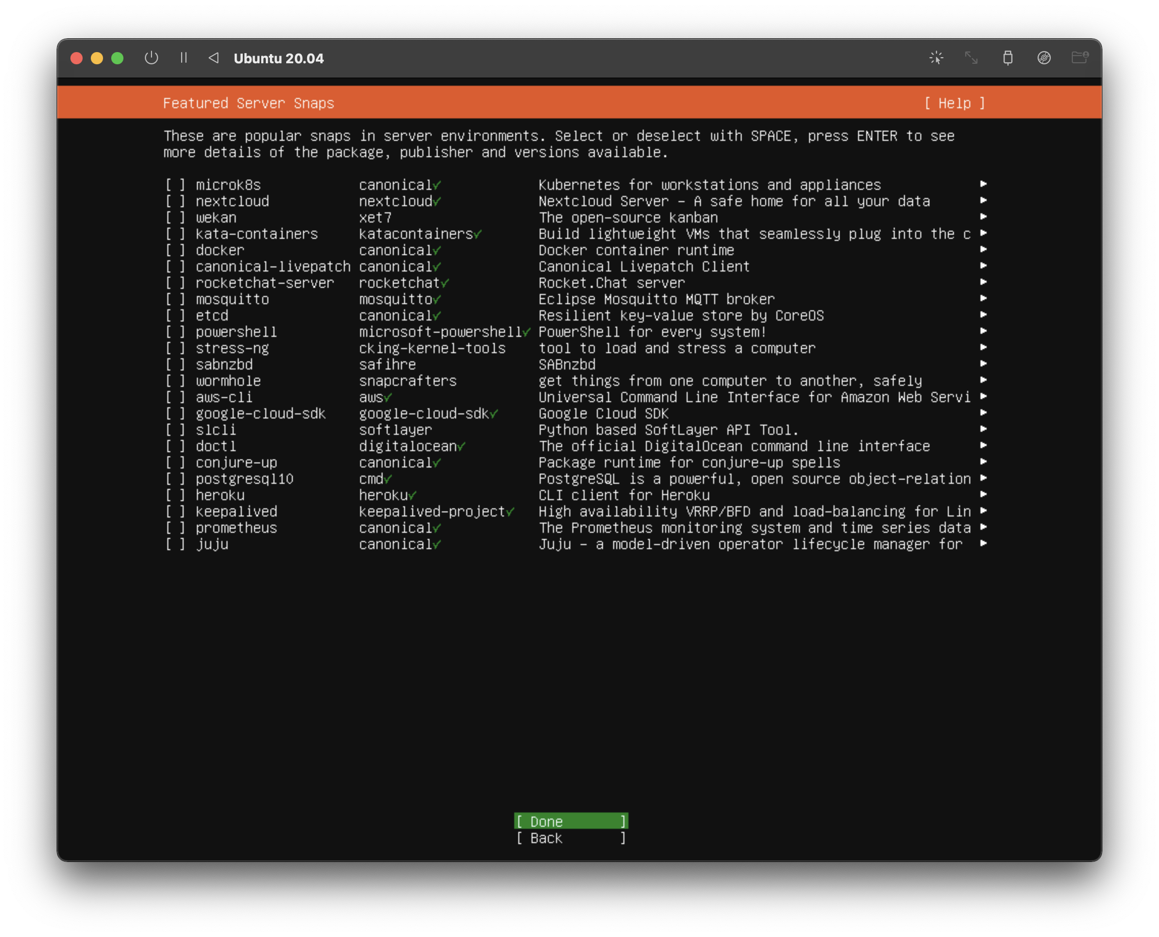Expand details arrow for etcd row
Image resolution: width=1159 pixels, height=937 pixels.
[983, 315]
